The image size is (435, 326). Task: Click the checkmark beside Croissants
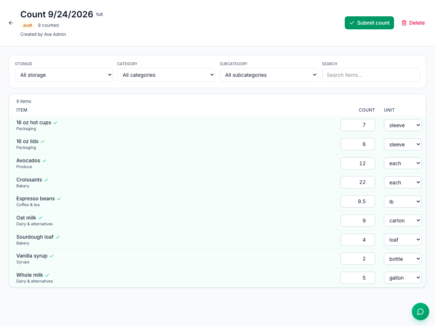pyautogui.click(x=46, y=180)
